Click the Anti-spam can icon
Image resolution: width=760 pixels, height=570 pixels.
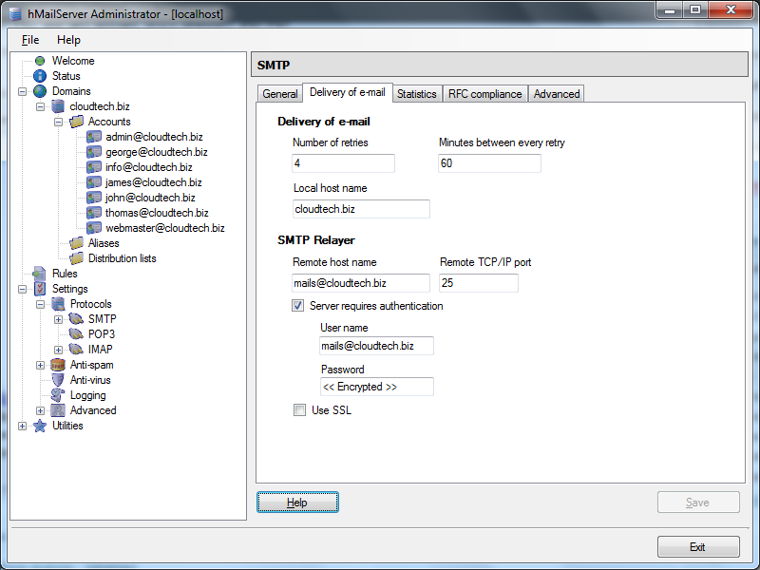(58, 365)
